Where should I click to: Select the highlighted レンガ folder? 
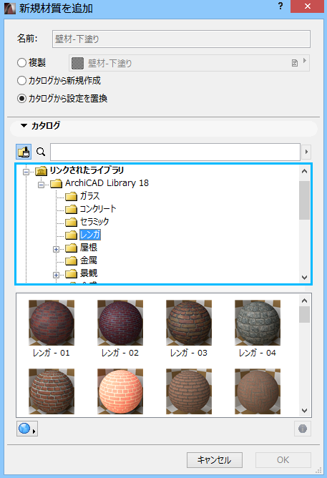point(90,235)
